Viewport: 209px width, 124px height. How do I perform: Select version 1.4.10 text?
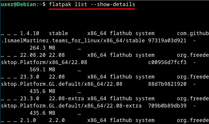click(x=30, y=33)
